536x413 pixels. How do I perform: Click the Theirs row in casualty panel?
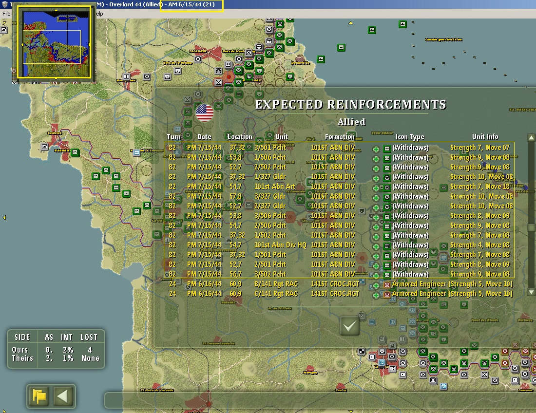point(56,358)
